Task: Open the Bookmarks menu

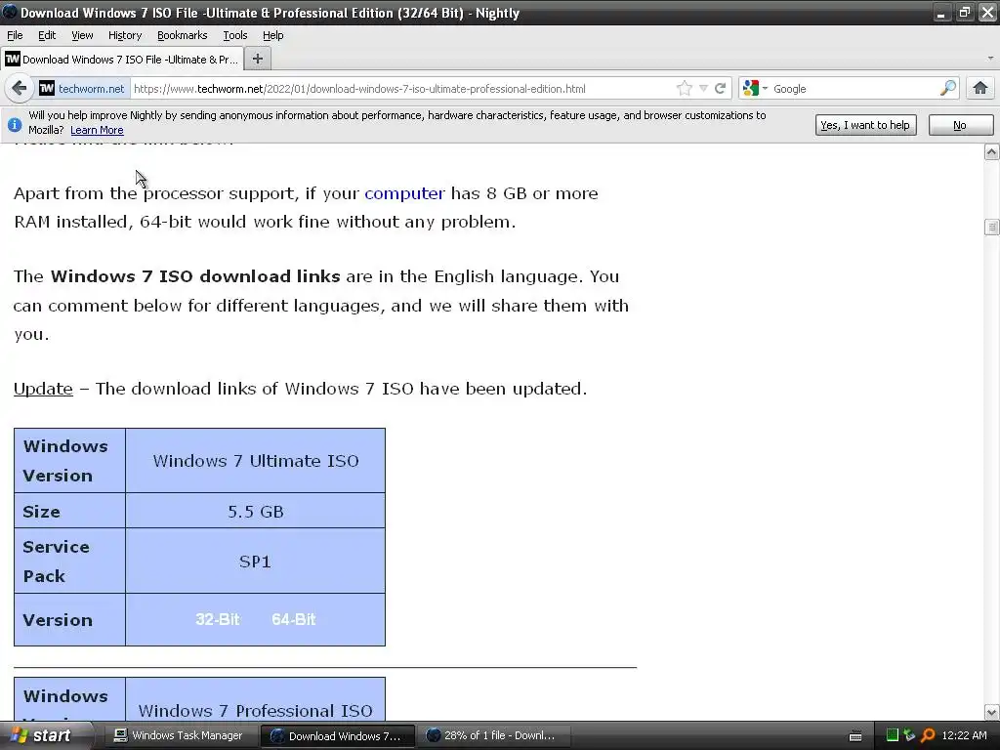Action: (x=182, y=35)
